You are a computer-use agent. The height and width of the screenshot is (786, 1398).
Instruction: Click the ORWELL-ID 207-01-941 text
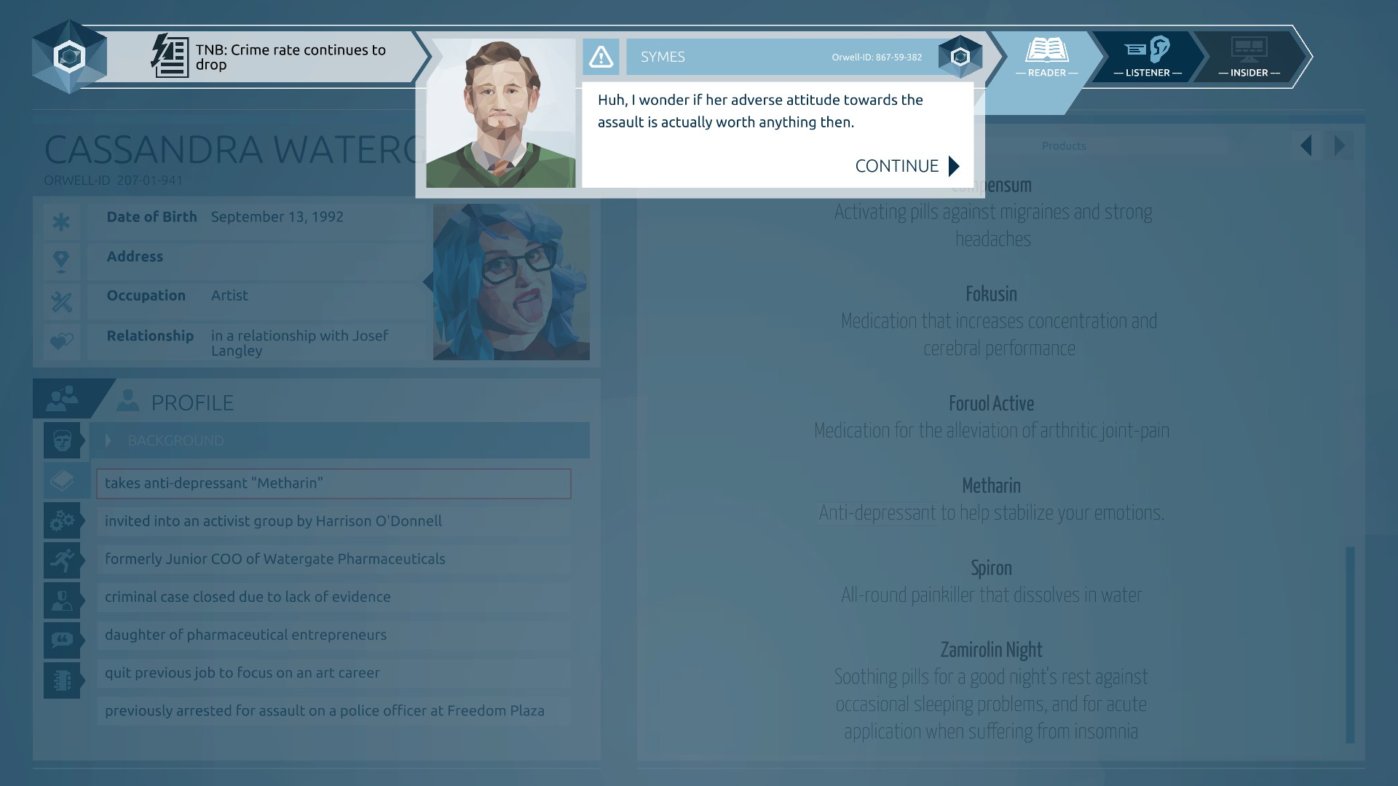click(x=113, y=180)
